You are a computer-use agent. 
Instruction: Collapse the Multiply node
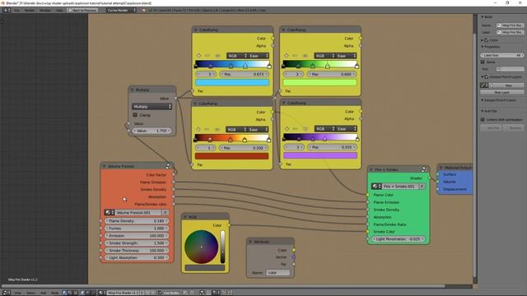[x=132, y=90]
